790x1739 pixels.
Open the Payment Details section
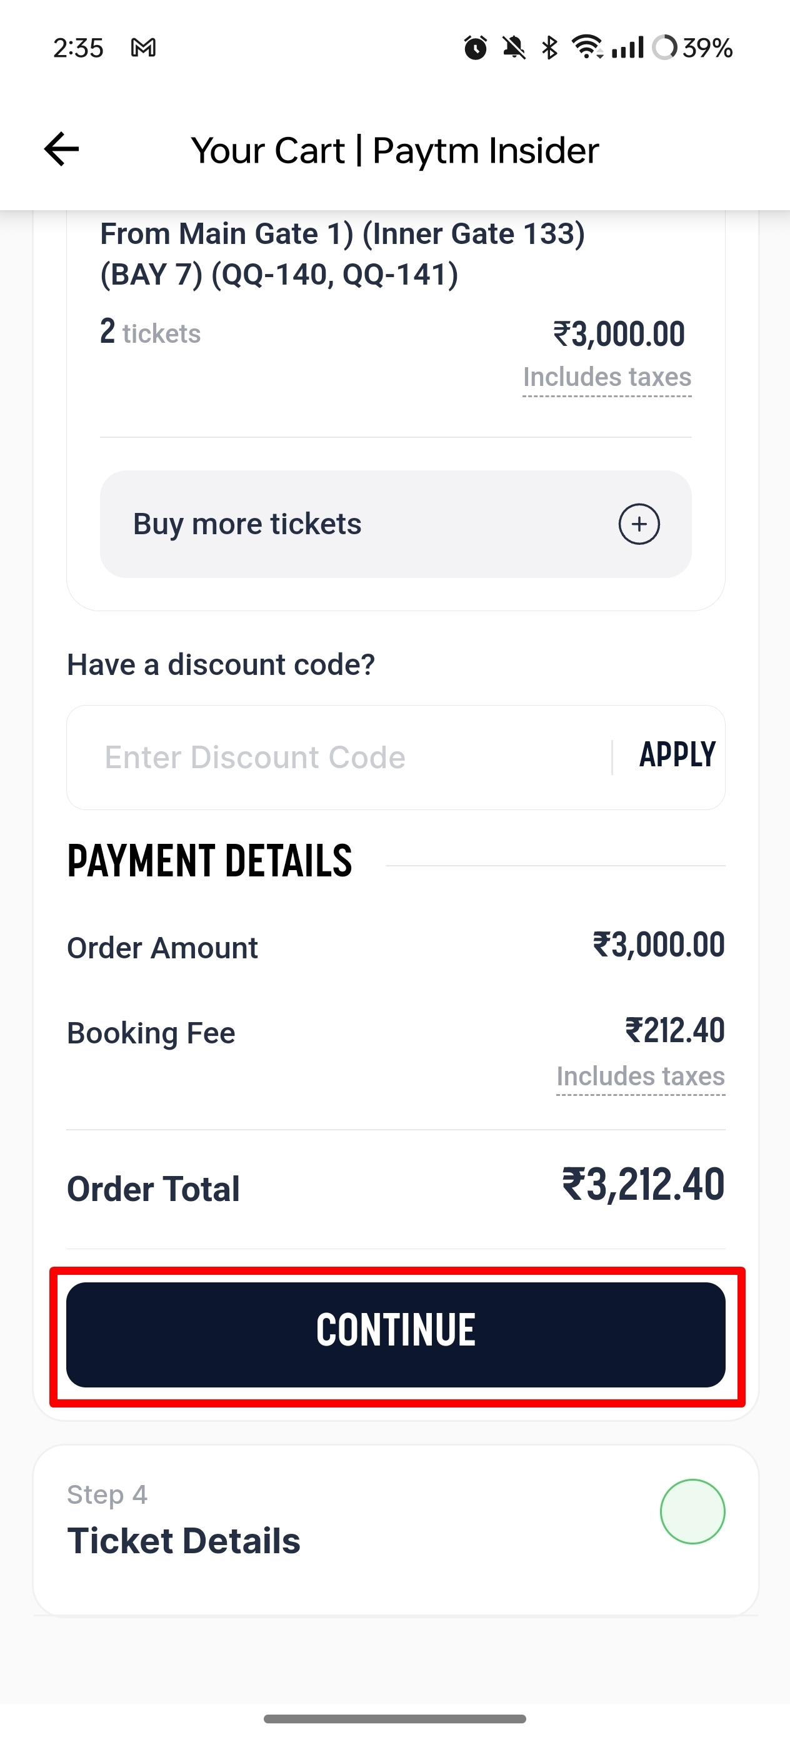209,860
